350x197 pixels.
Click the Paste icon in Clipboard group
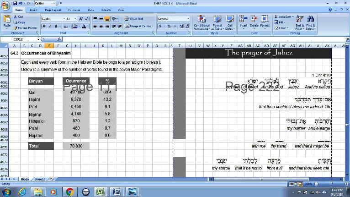point(7,20)
